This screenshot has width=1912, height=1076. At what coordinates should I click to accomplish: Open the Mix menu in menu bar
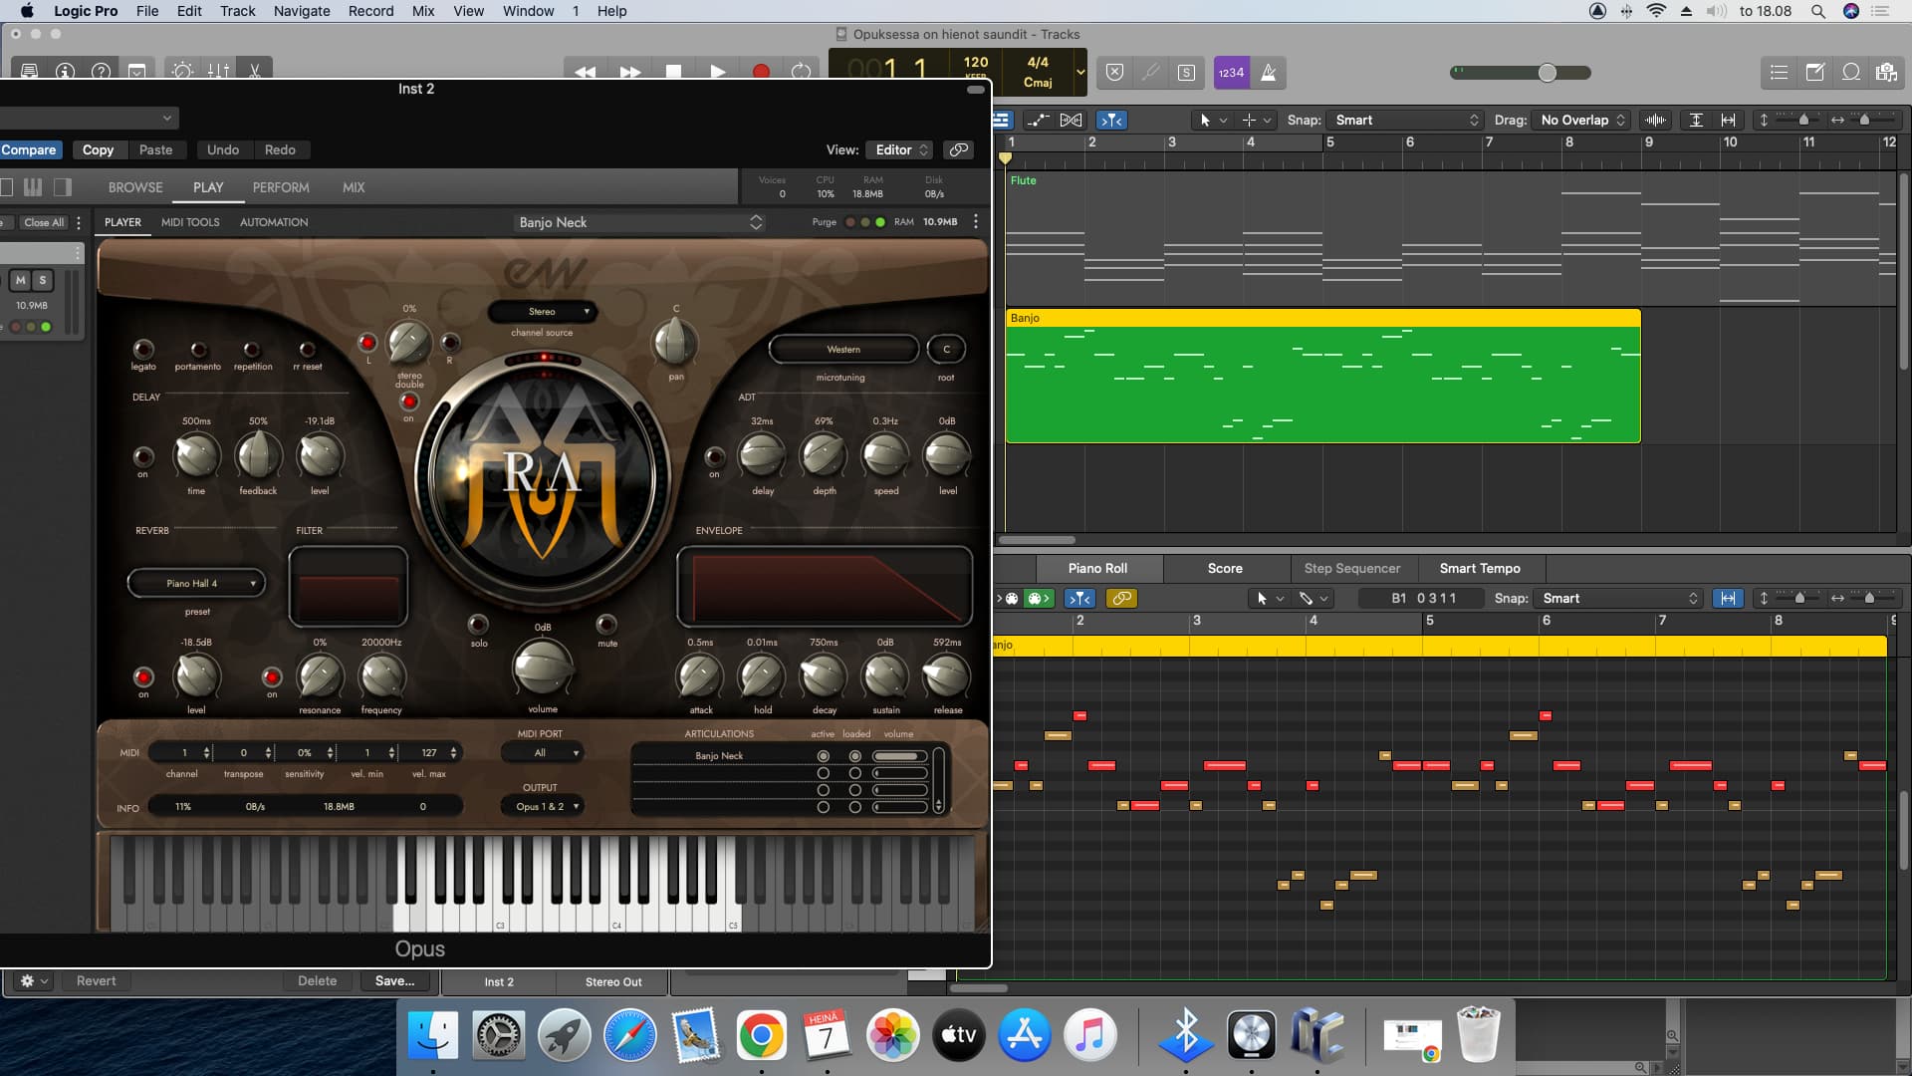tap(423, 11)
